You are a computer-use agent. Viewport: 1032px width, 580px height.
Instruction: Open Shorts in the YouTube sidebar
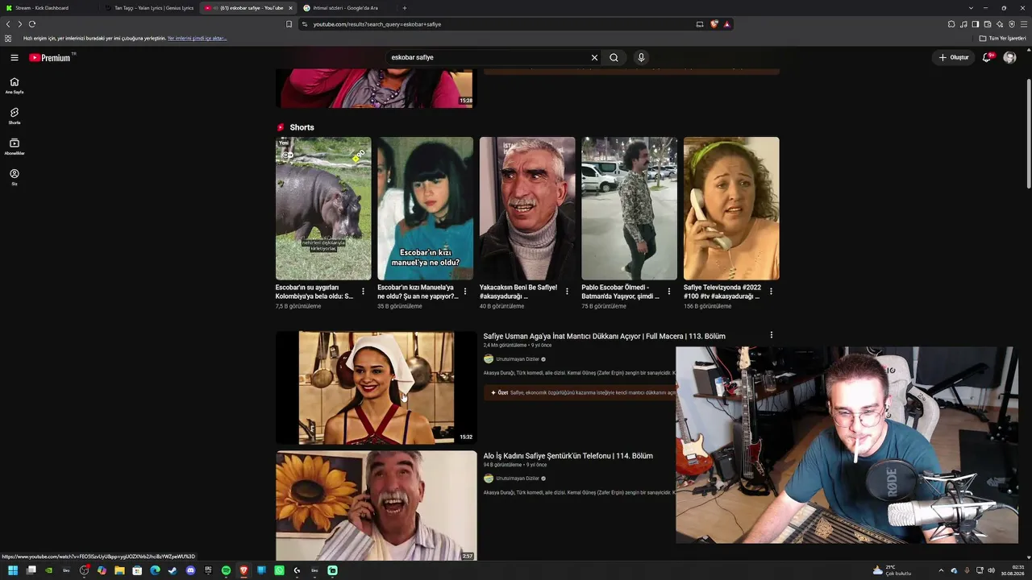point(15,116)
